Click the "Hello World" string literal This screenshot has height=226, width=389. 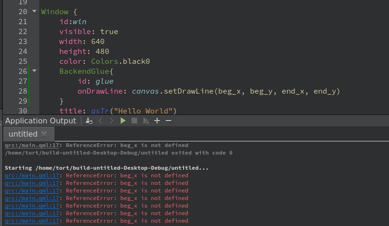coord(143,111)
